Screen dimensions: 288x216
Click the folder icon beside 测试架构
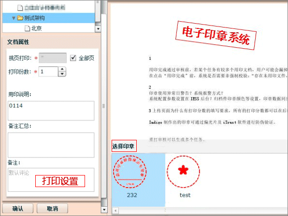pyautogui.click(x=20, y=18)
